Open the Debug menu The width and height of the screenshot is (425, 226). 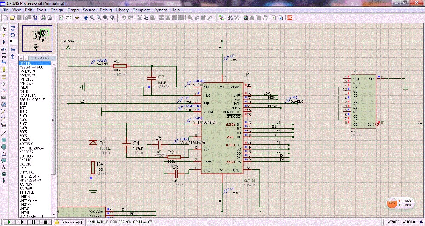point(106,9)
